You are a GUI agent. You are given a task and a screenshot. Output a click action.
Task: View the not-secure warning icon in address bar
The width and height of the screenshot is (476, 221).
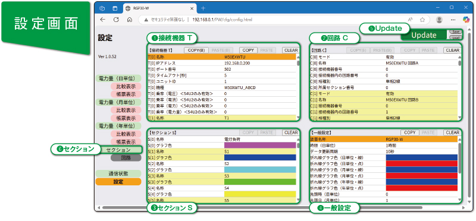tap(146, 20)
